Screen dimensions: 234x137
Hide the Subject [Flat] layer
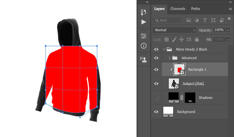156,84
